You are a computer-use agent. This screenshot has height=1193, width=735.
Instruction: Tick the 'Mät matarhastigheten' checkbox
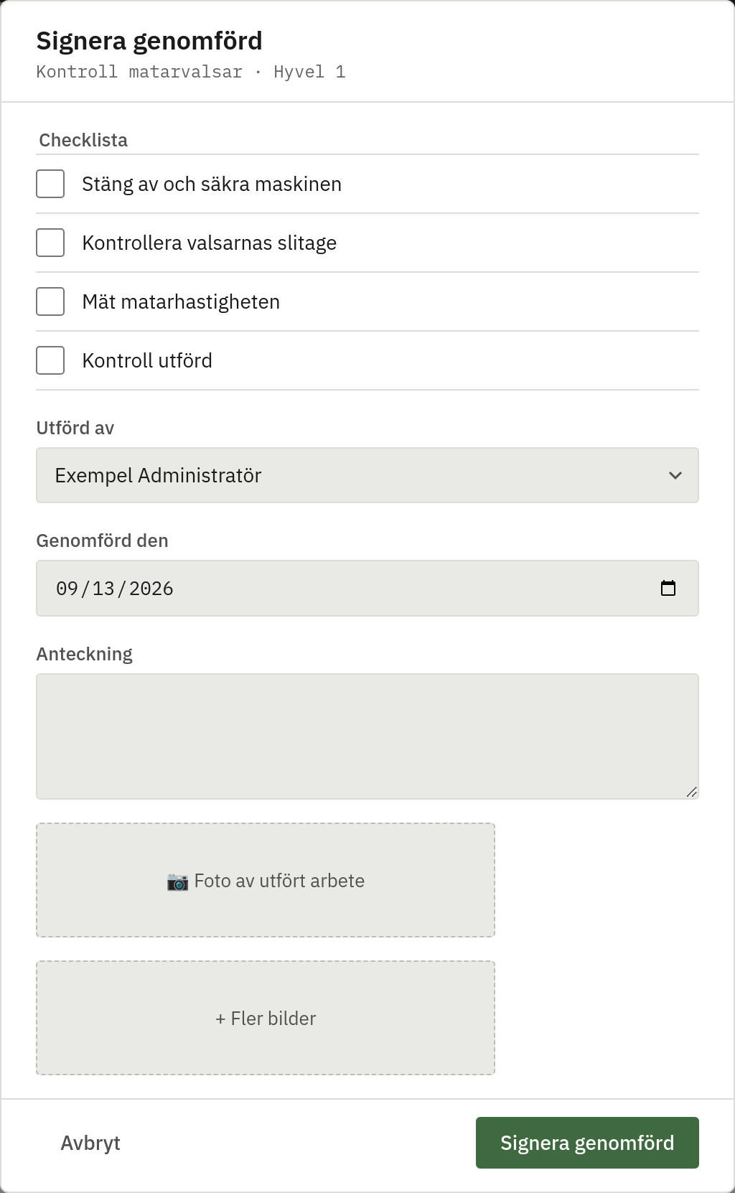(x=50, y=301)
